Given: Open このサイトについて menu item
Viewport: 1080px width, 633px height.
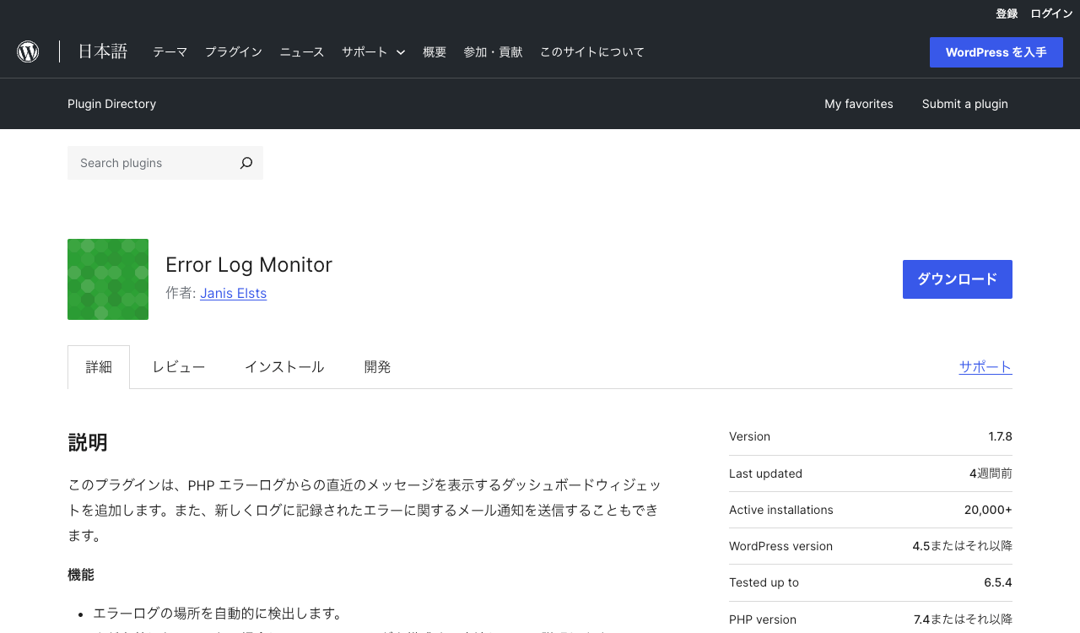Looking at the screenshot, I should click(592, 51).
